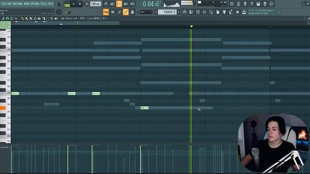Click the output waveform oscilloscope display
Viewport: 310px width, 174px height.
(171, 4)
